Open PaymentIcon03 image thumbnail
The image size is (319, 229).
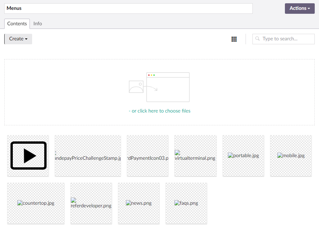(x=148, y=156)
